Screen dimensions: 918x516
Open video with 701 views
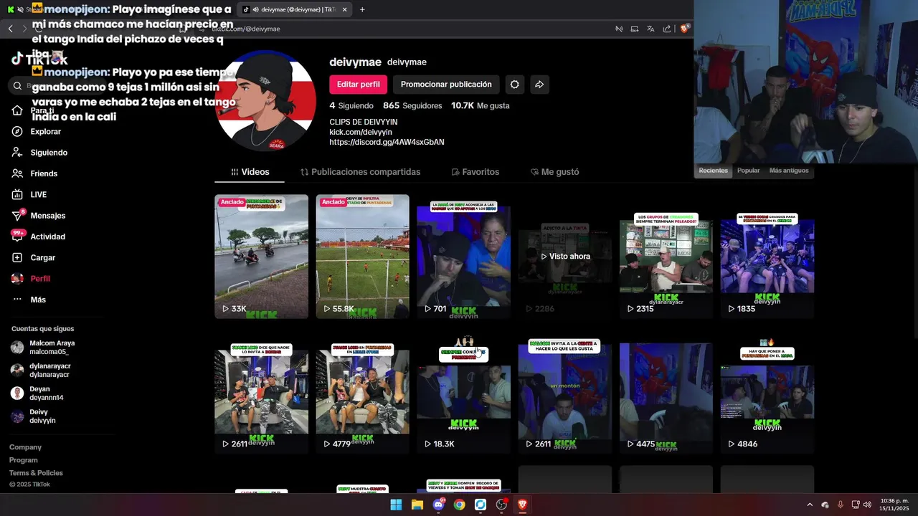click(463, 257)
